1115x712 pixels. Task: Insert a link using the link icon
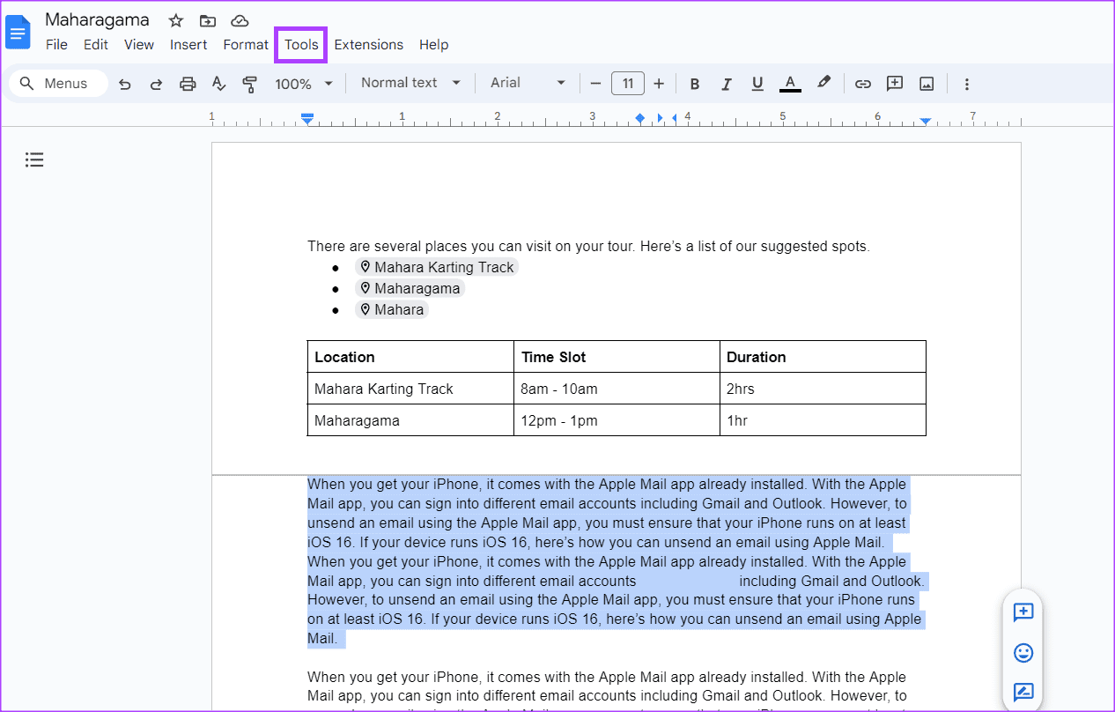[x=862, y=83]
